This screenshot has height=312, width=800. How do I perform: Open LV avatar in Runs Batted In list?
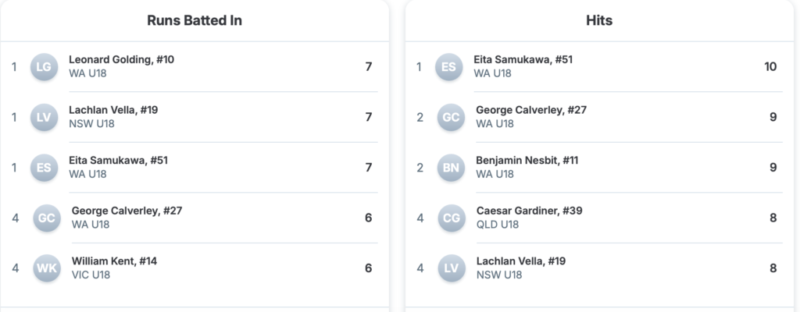[44, 117]
